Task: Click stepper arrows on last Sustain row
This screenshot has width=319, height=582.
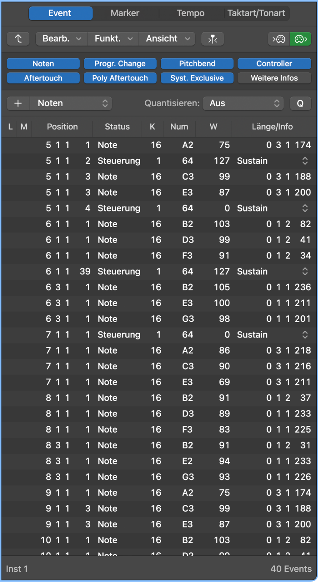Action: click(x=305, y=335)
